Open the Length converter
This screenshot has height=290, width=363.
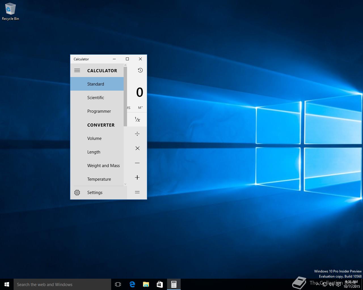tap(94, 152)
